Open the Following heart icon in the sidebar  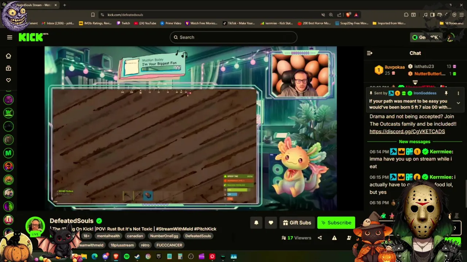[8, 80]
